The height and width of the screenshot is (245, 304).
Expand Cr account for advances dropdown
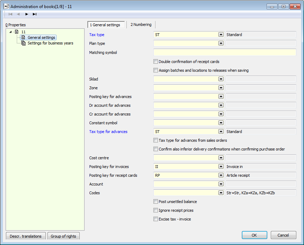(x=221, y=114)
